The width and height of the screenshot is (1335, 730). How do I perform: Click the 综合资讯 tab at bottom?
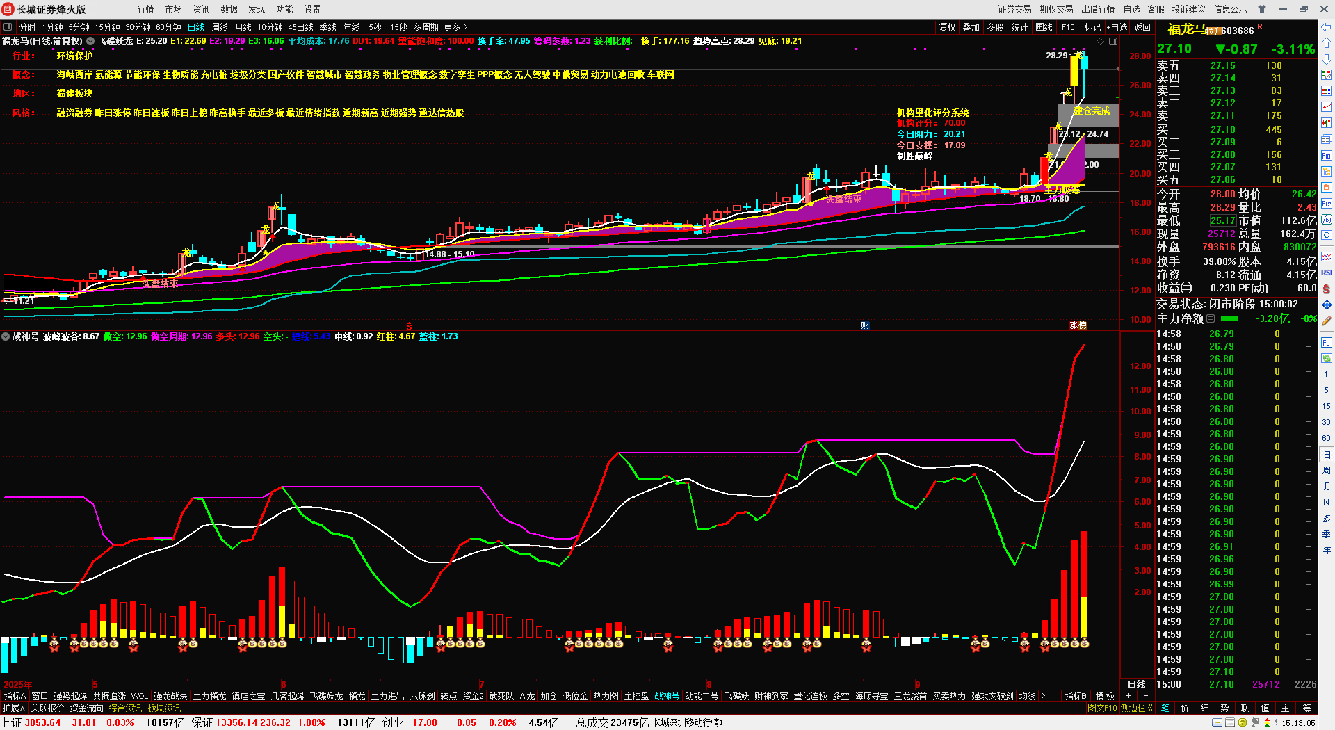pyautogui.click(x=125, y=708)
